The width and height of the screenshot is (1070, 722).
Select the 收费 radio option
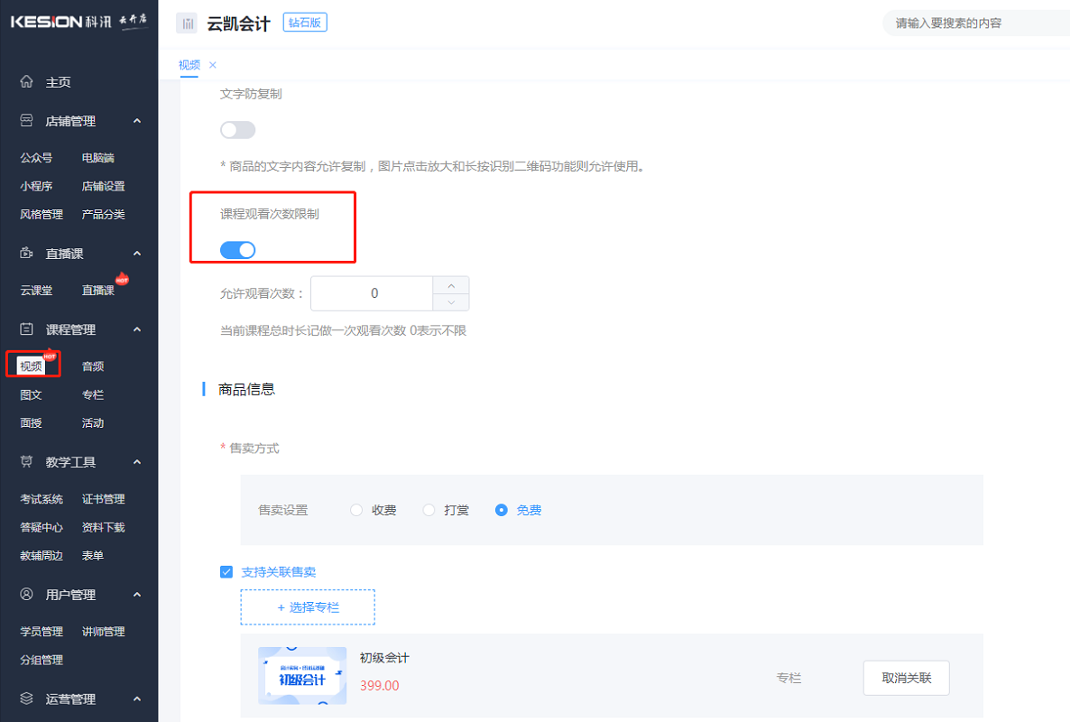click(x=356, y=510)
